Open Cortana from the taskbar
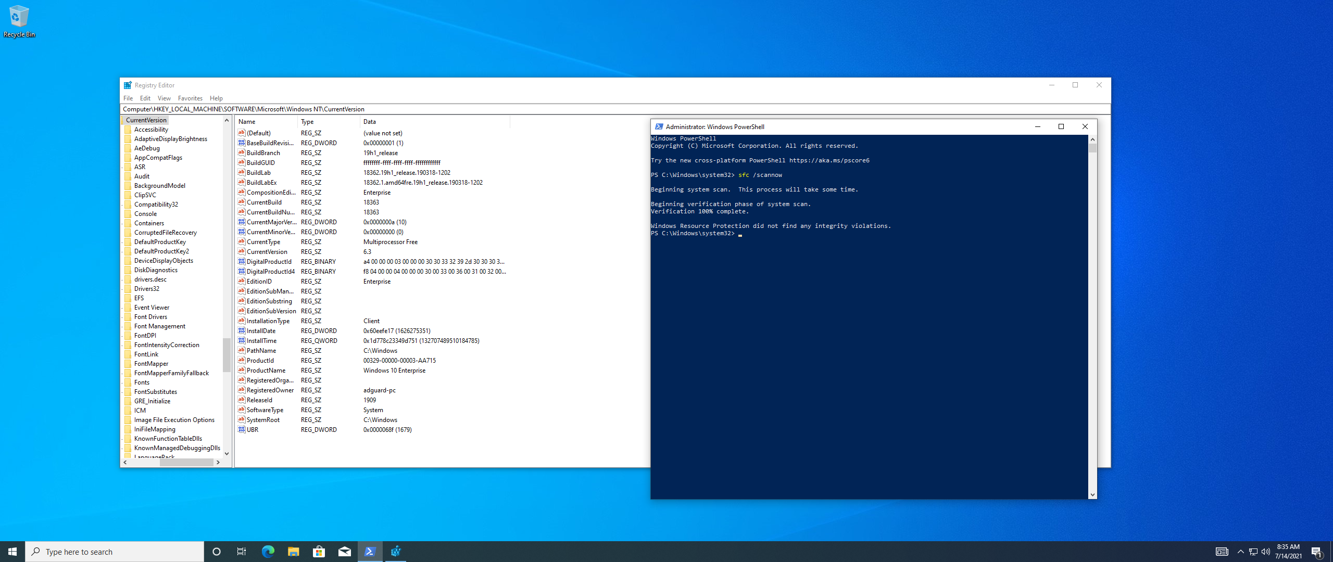The image size is (1333, 562). click(217, 552)
